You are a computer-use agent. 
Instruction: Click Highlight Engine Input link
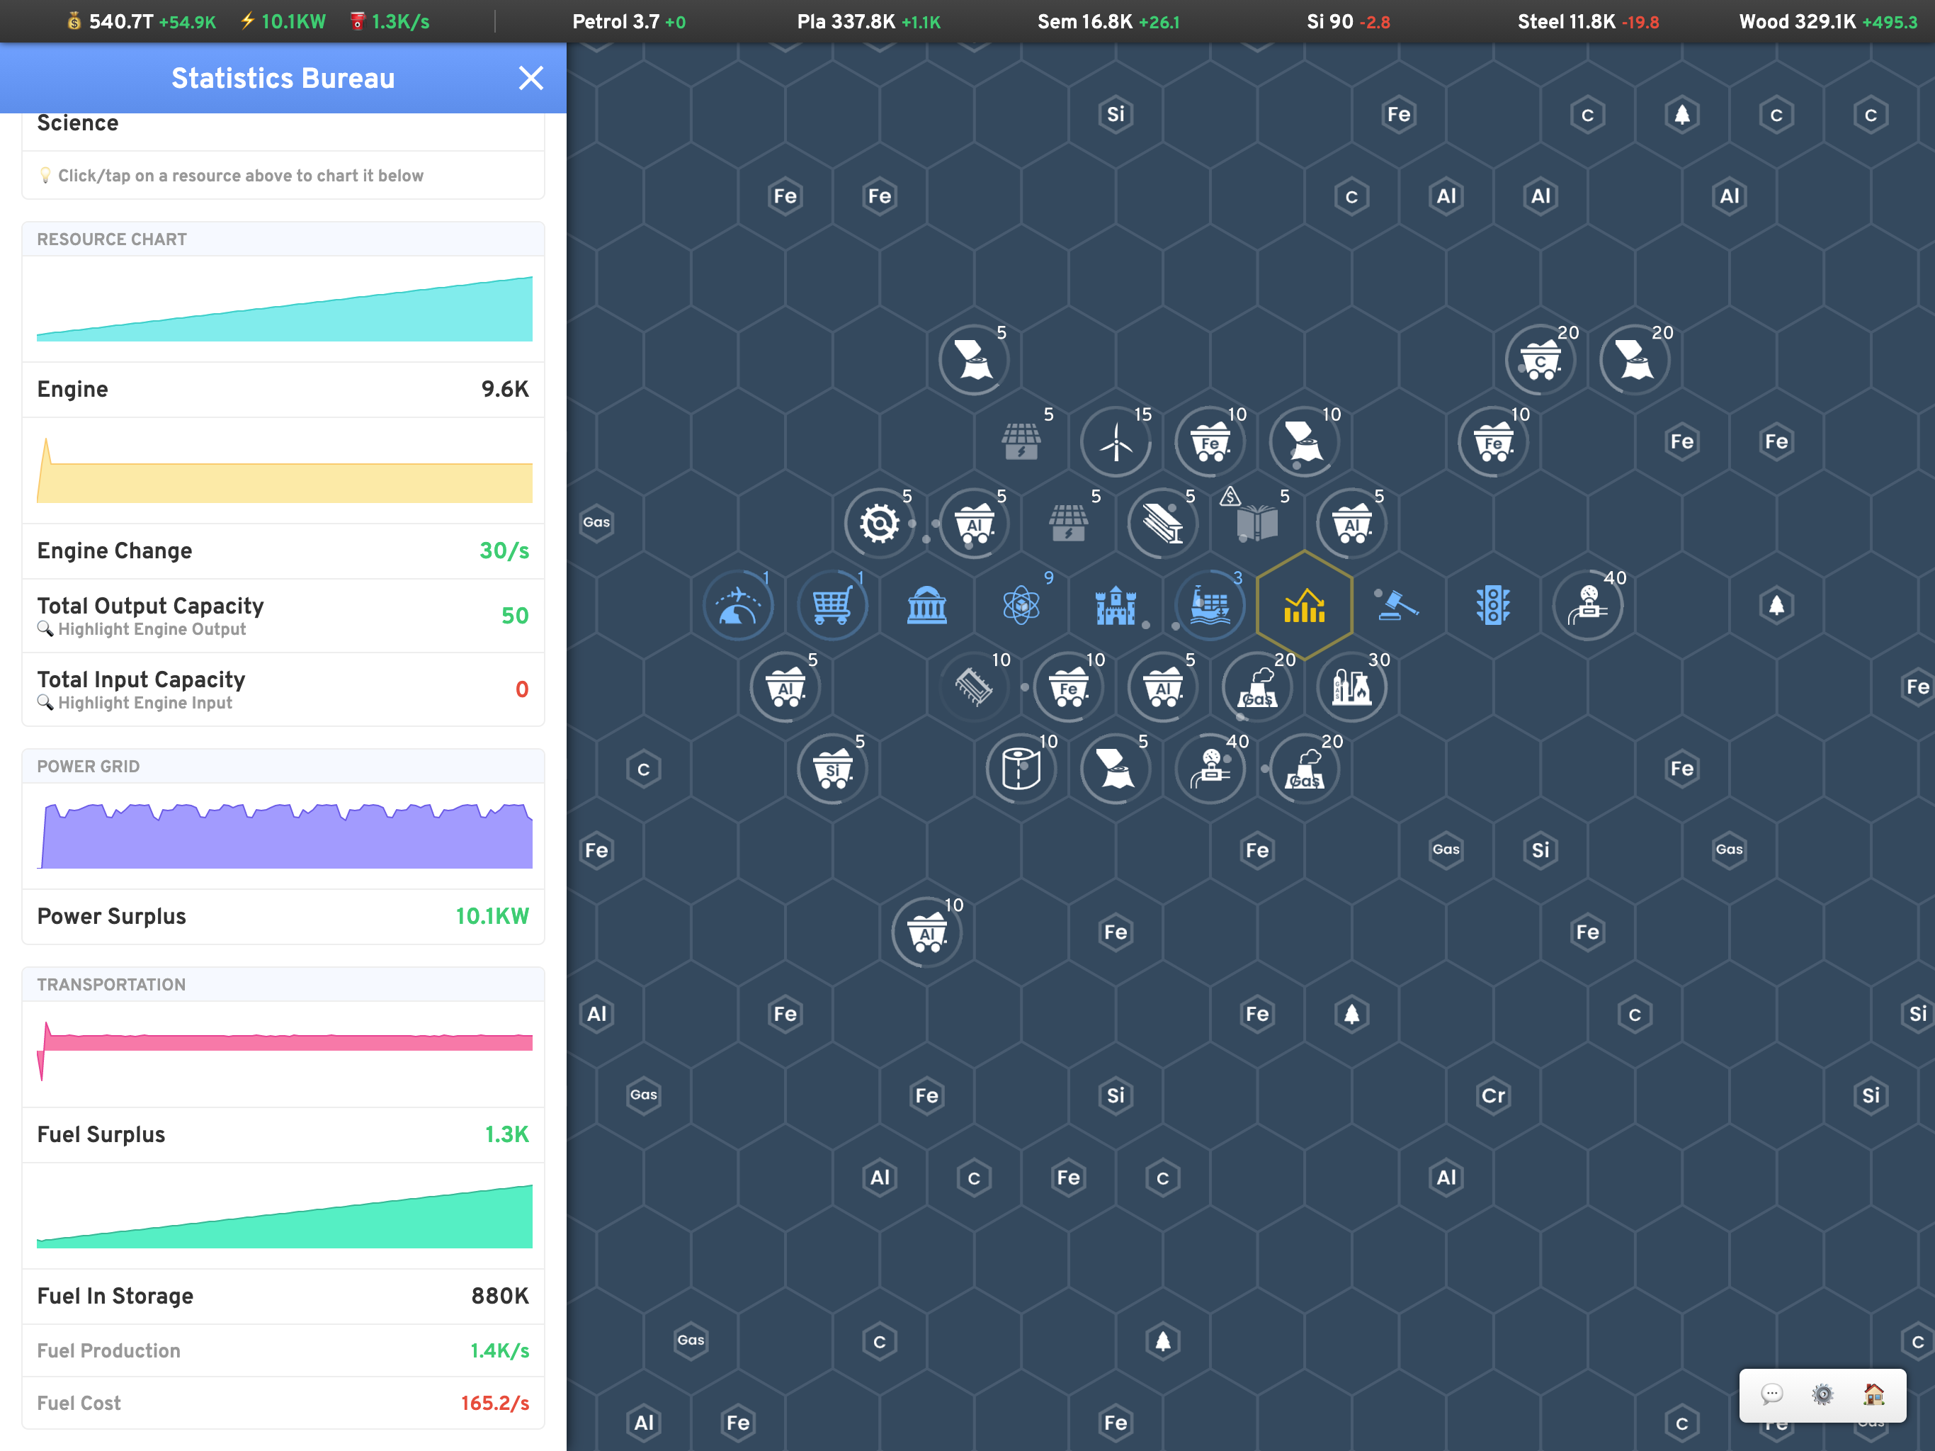click(144, 703)
